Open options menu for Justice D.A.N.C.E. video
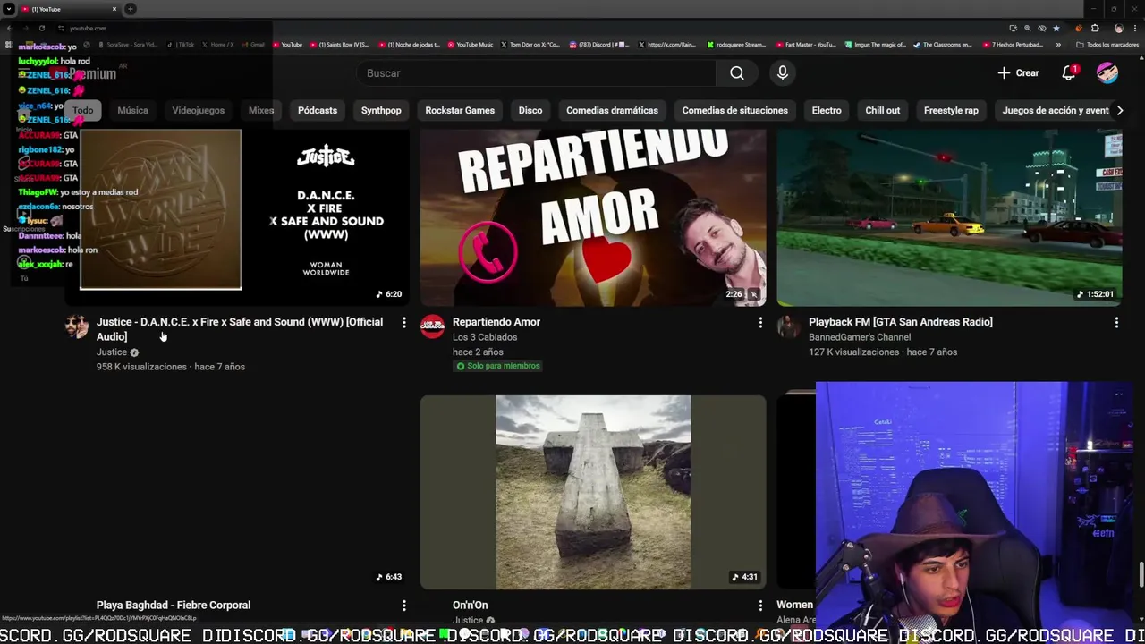 [404, 322]
